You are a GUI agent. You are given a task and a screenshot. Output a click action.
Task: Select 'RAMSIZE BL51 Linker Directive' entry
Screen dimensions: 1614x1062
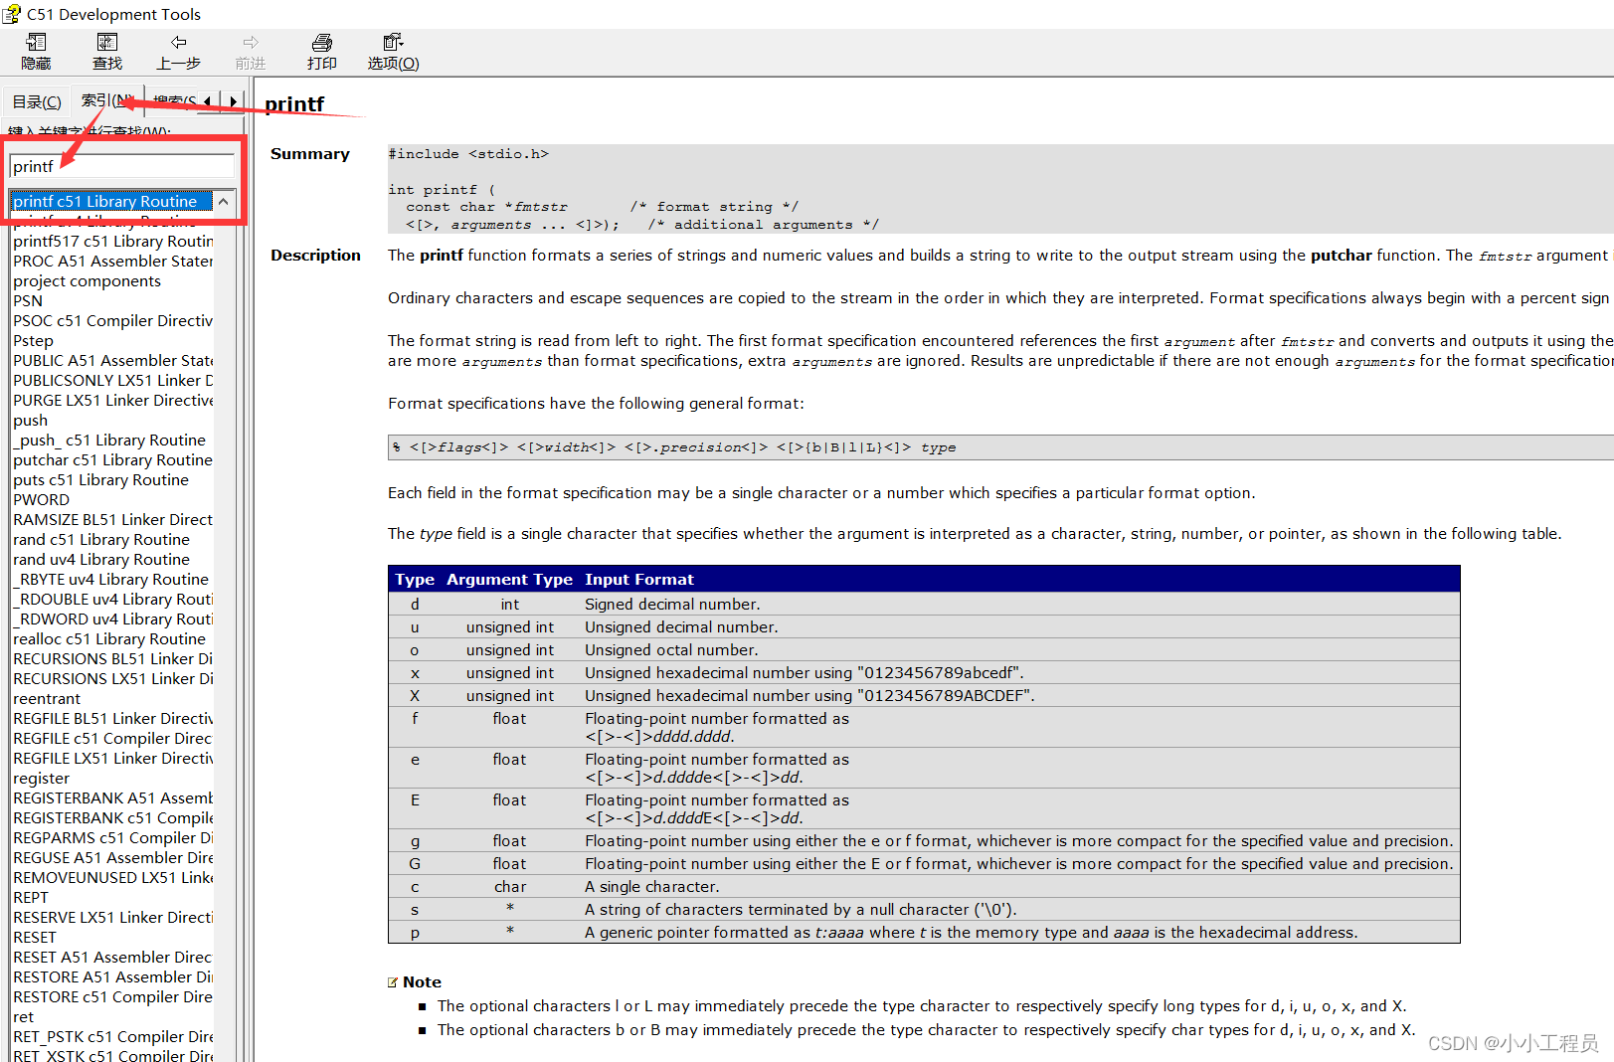point(112,519)
